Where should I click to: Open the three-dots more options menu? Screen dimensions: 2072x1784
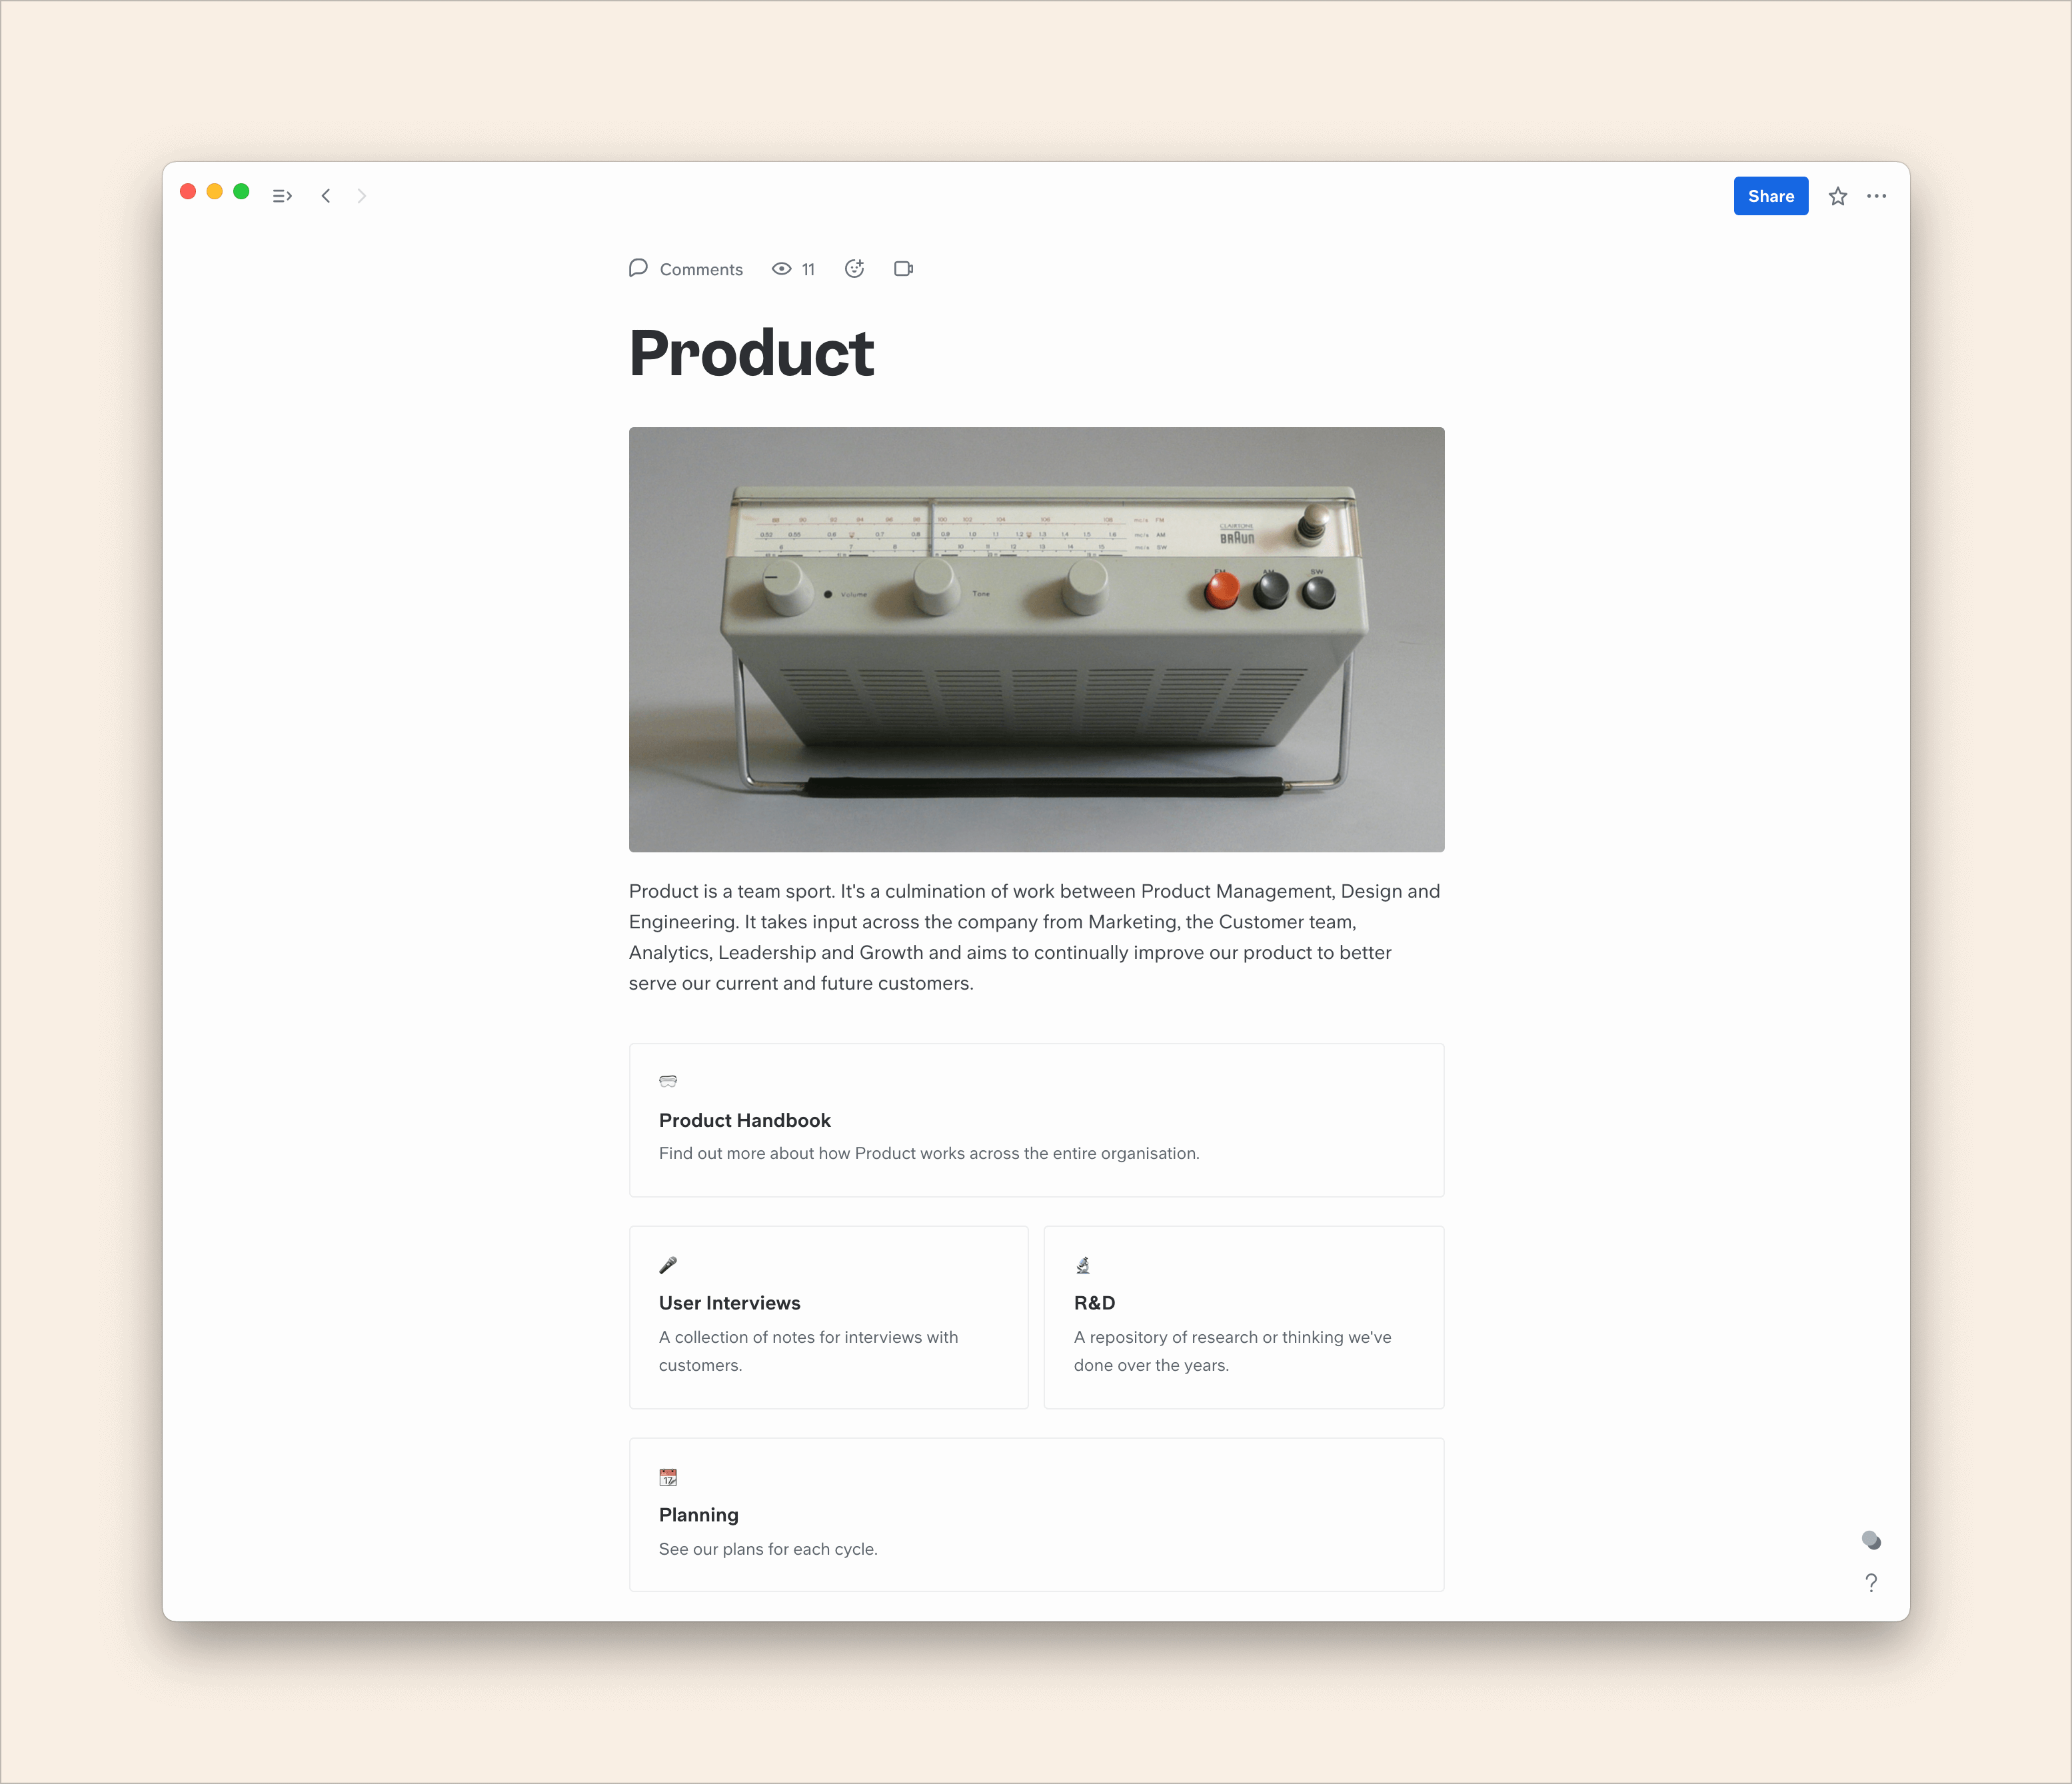1876,196
